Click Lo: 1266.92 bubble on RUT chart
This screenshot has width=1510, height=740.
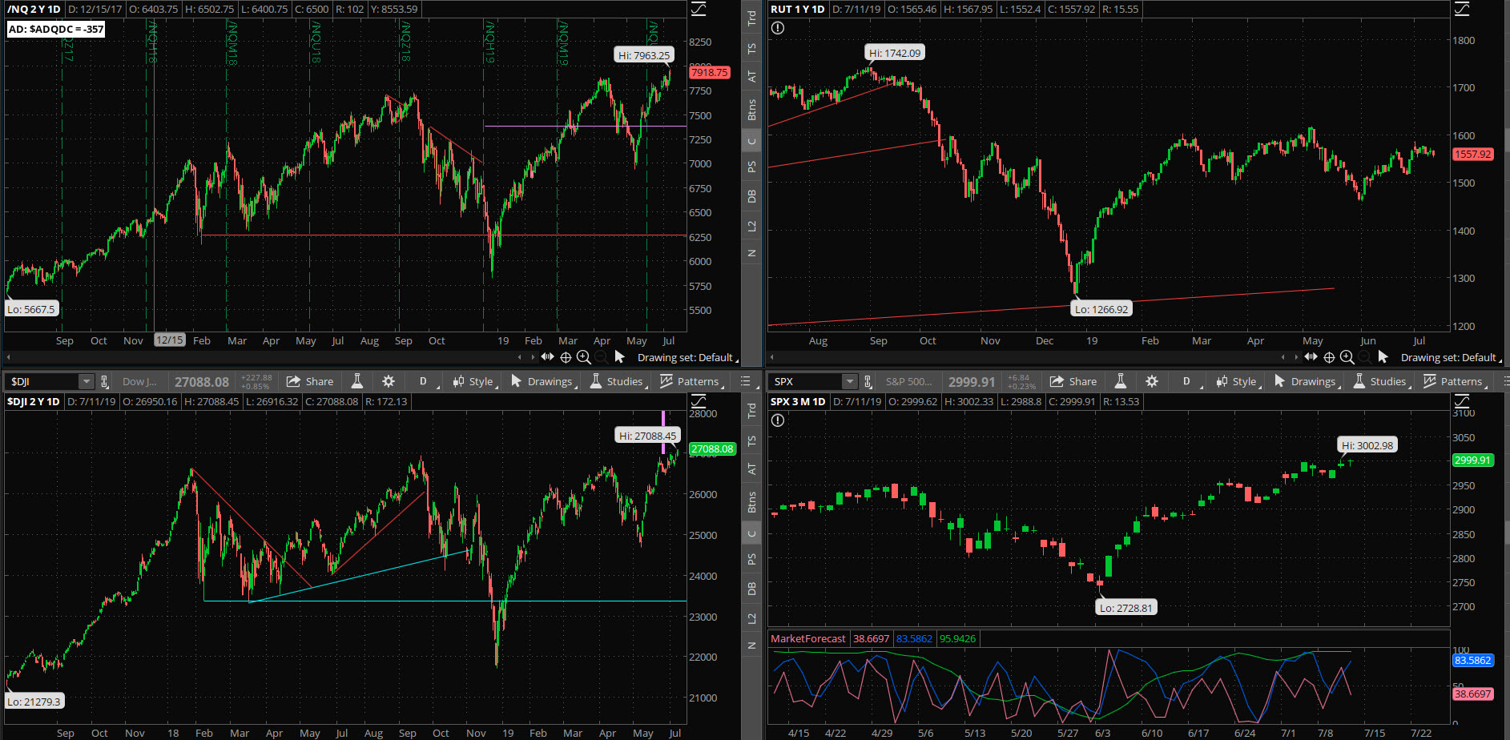click(x=1101, y=309)
